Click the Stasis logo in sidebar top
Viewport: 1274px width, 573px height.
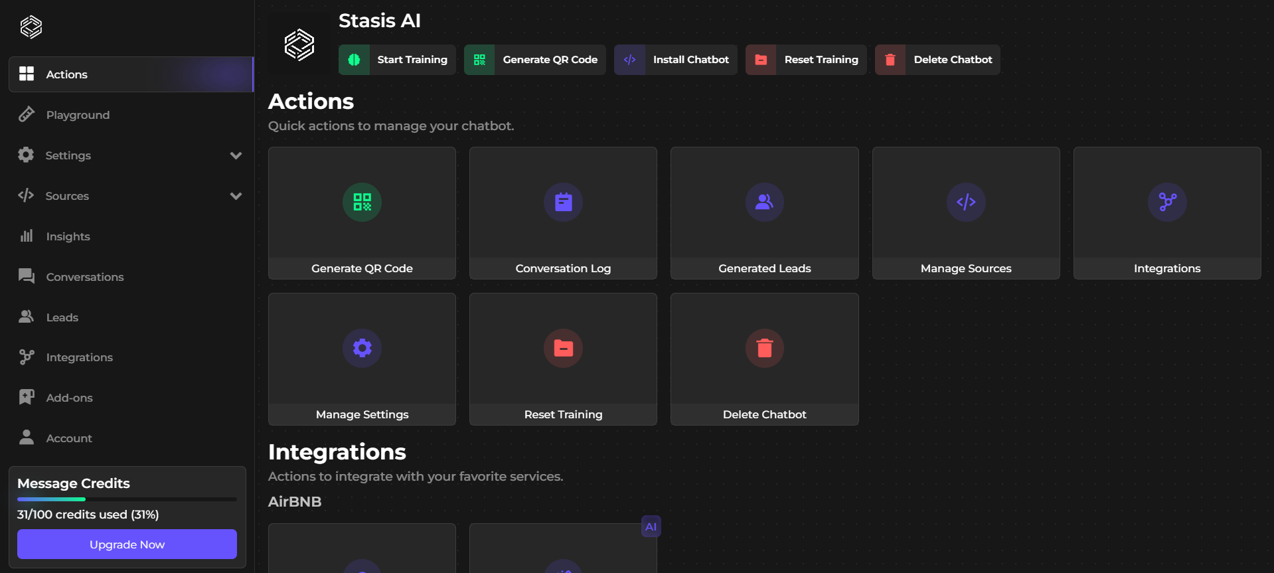coord(31,27)
